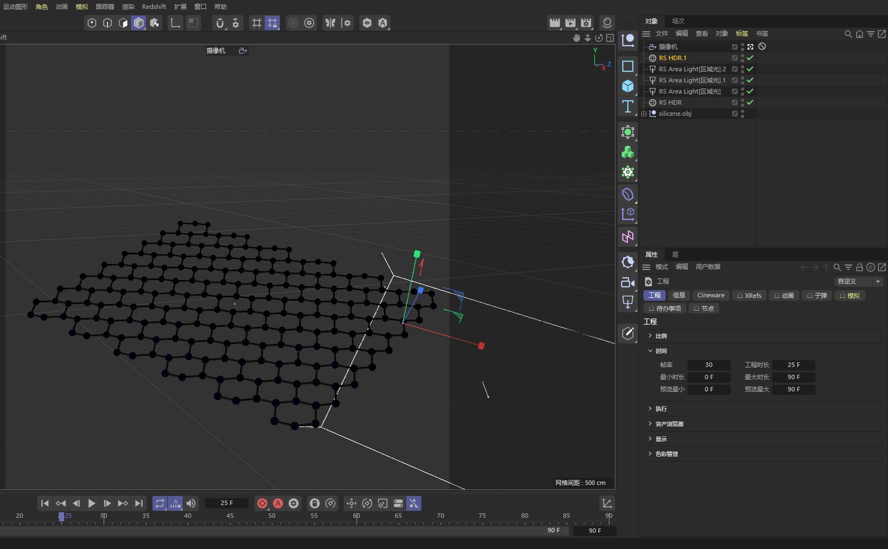Toggle visibility dots for RS HDR.1
Viewport: 888px width, 549px height.
click(x=743, y=58)
